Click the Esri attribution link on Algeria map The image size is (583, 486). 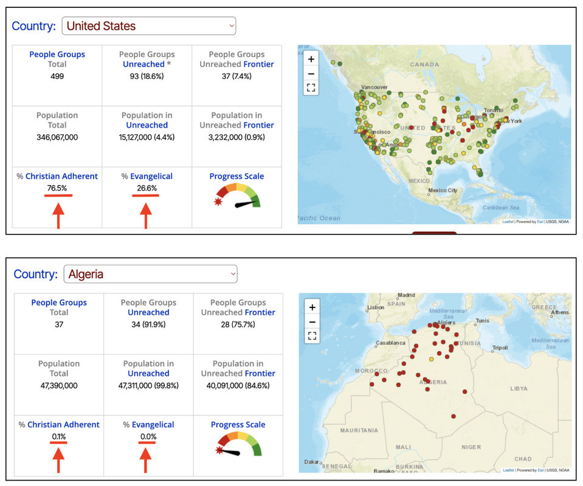(x=540, y=470)
